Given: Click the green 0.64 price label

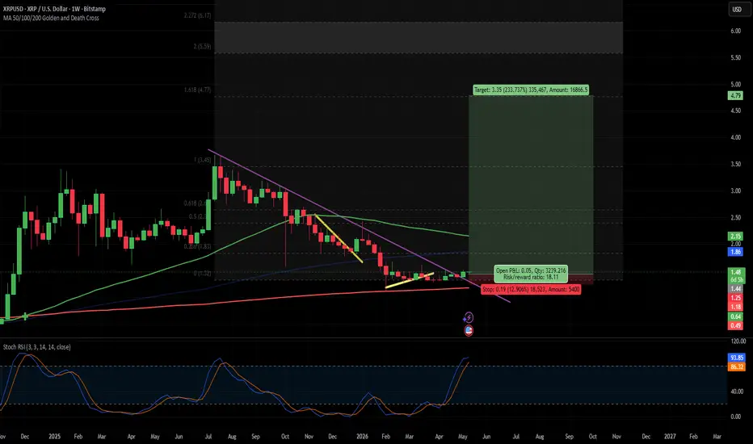Looking at the screenshot, I should (736, 316).
